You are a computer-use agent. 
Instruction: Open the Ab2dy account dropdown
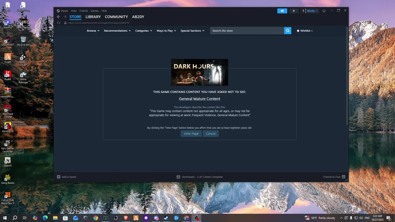coord(312,11)
